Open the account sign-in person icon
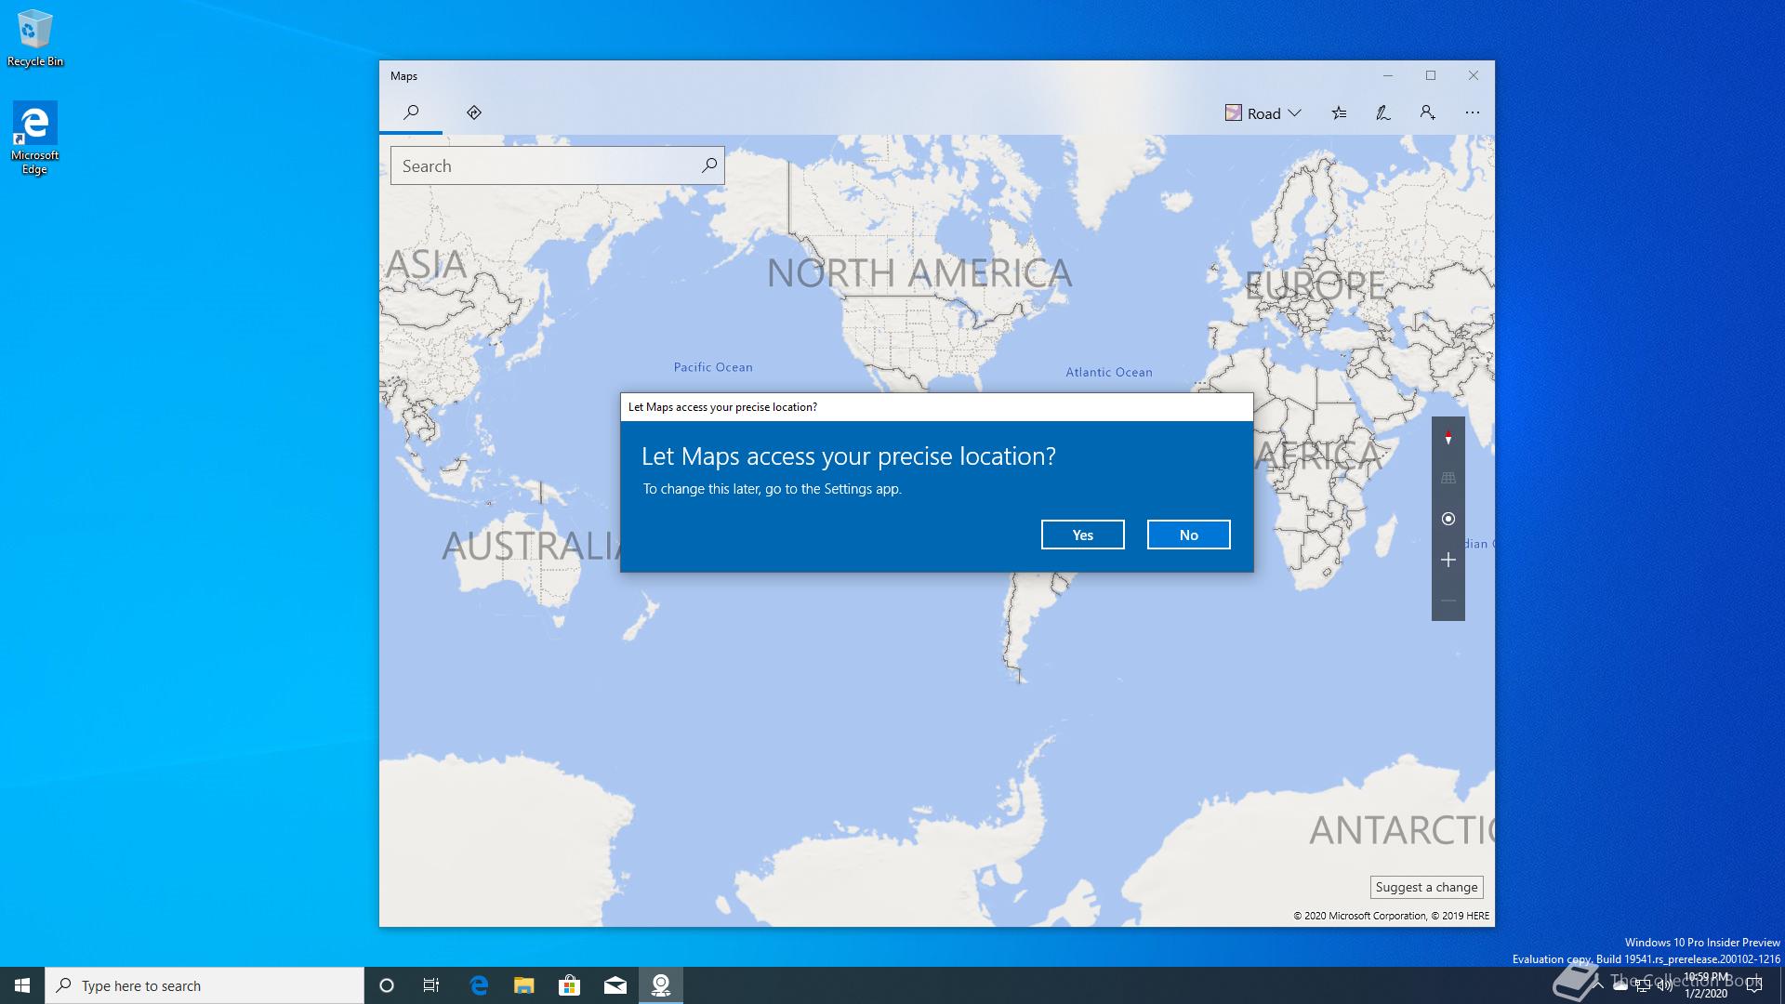1785x1004 pixels. tap(1428, 113)
